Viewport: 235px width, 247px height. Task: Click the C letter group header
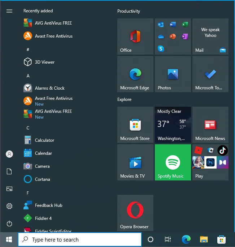[28, 128]
